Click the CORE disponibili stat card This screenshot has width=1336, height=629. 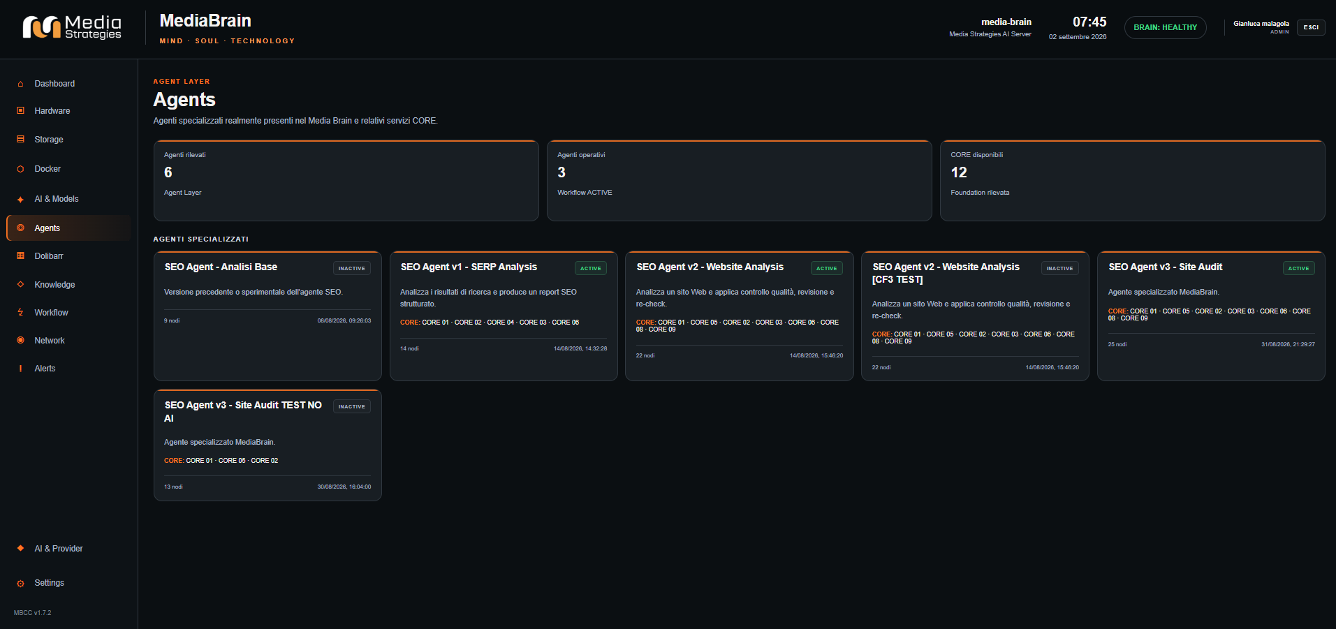(x=1133, y=181)
